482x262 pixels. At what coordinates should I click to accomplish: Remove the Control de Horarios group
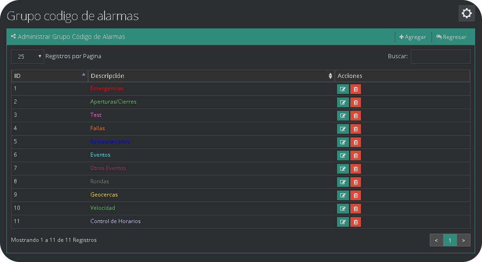pyautogui.click(x=355, y=222)
